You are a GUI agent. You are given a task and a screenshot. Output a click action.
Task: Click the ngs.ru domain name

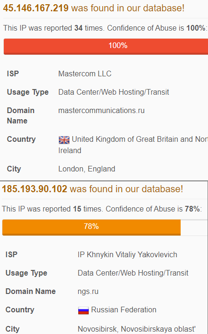pos(88,292)
